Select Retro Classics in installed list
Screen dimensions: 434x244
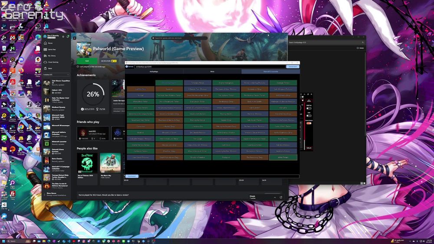coord(56,160)
